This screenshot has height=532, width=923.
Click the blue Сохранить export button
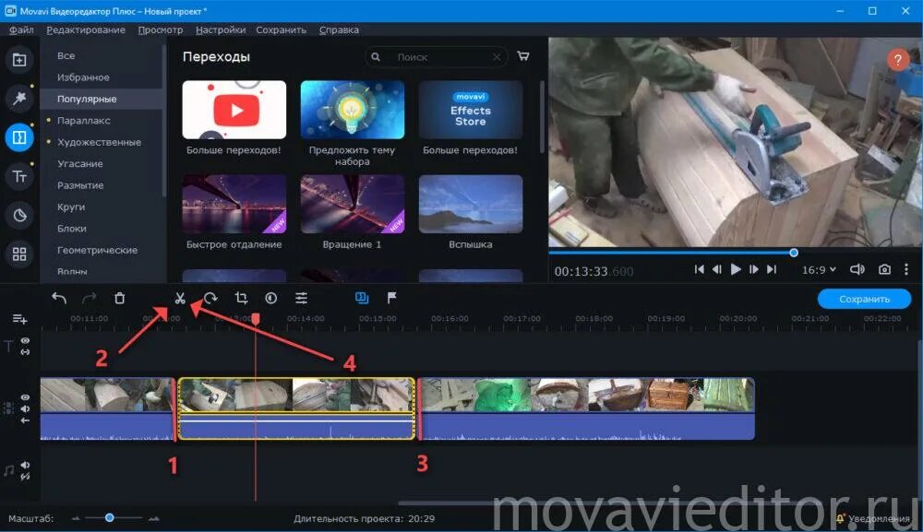[x=864, y=299]
